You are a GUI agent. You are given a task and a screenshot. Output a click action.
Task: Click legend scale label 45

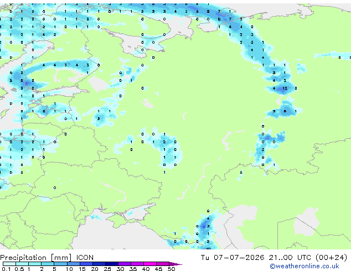(x=158, y=269)
